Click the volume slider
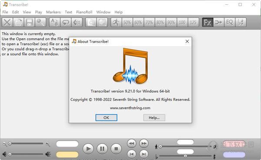Image resolution: width=261 pixels, height=160 pixels. pos(26,154)
